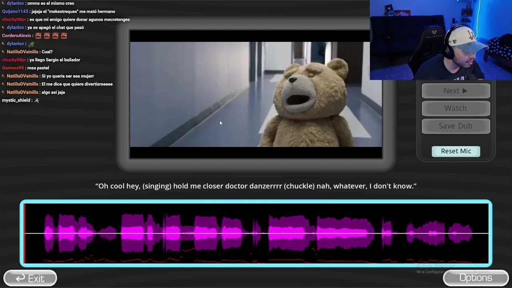Click the Gamass98 username in chat

[13, 68]
